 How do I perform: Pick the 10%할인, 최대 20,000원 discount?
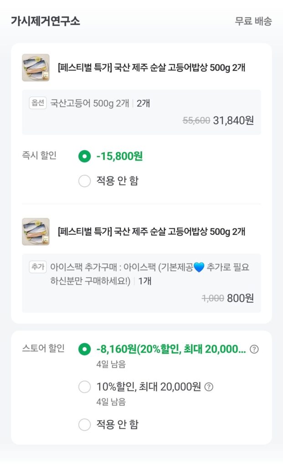pyautogui.click(x=84, y=386)
